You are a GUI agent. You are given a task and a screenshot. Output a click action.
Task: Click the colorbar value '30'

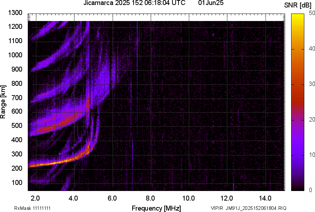click(312, 84)
